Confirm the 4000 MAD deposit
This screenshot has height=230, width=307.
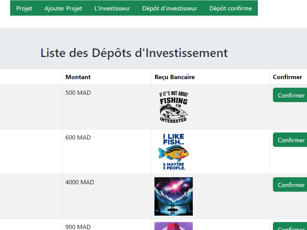[x=290, y=185]
